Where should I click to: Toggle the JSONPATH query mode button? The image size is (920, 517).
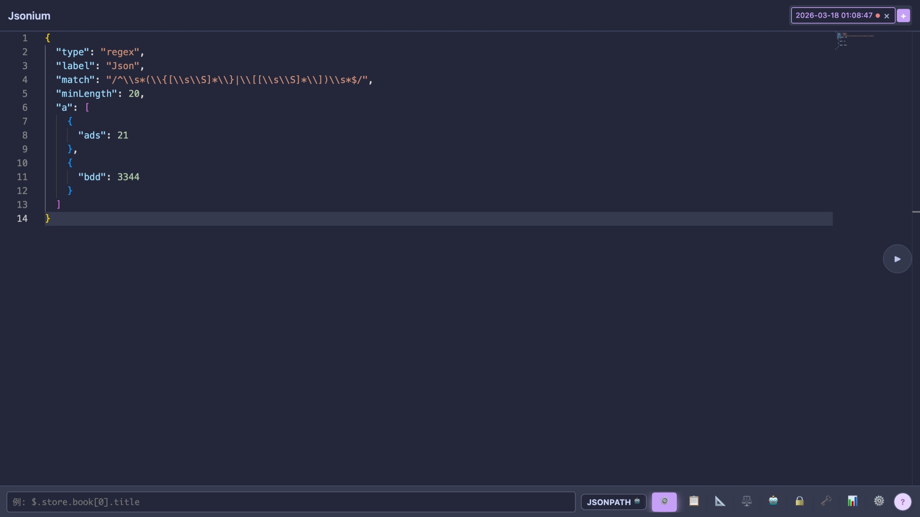pyautogui.click(x=613, y=502)
